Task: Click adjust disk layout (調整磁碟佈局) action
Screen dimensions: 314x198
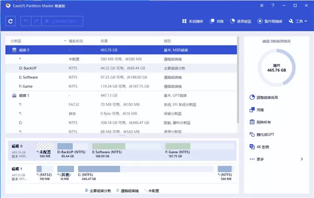Action: (x=264, y=97)
